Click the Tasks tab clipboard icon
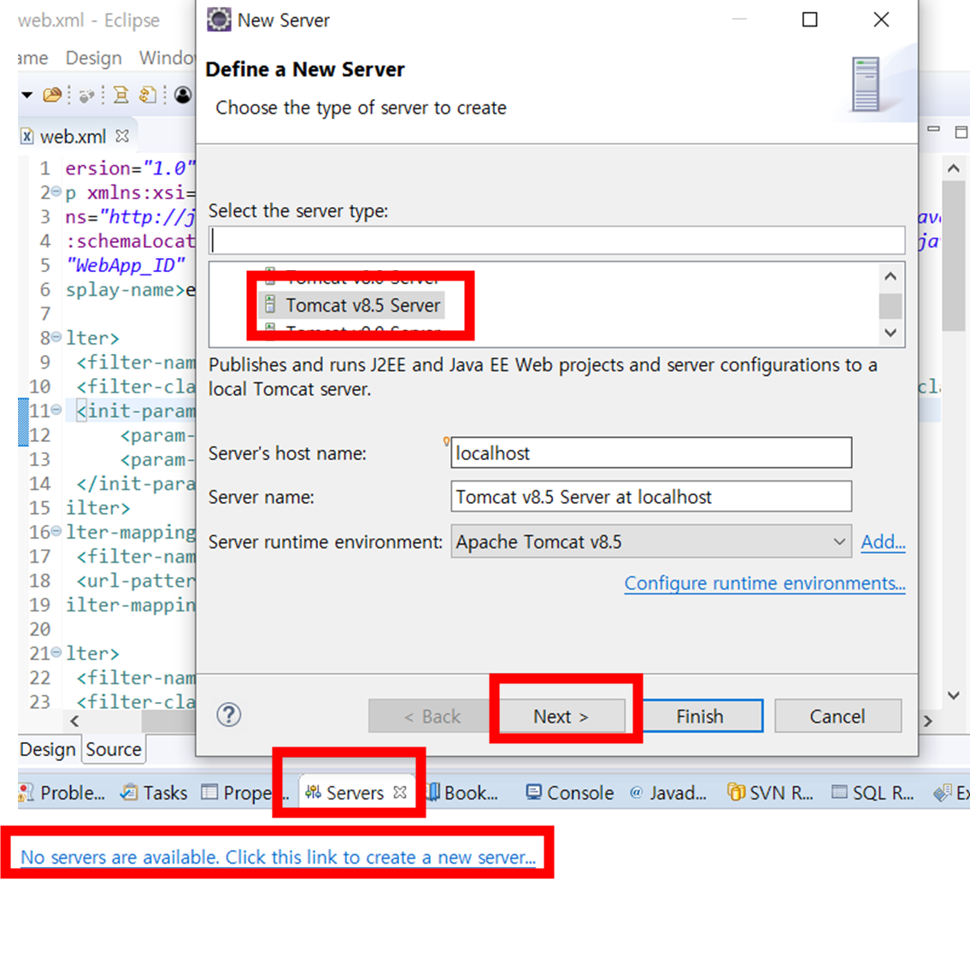 point(129,792)
